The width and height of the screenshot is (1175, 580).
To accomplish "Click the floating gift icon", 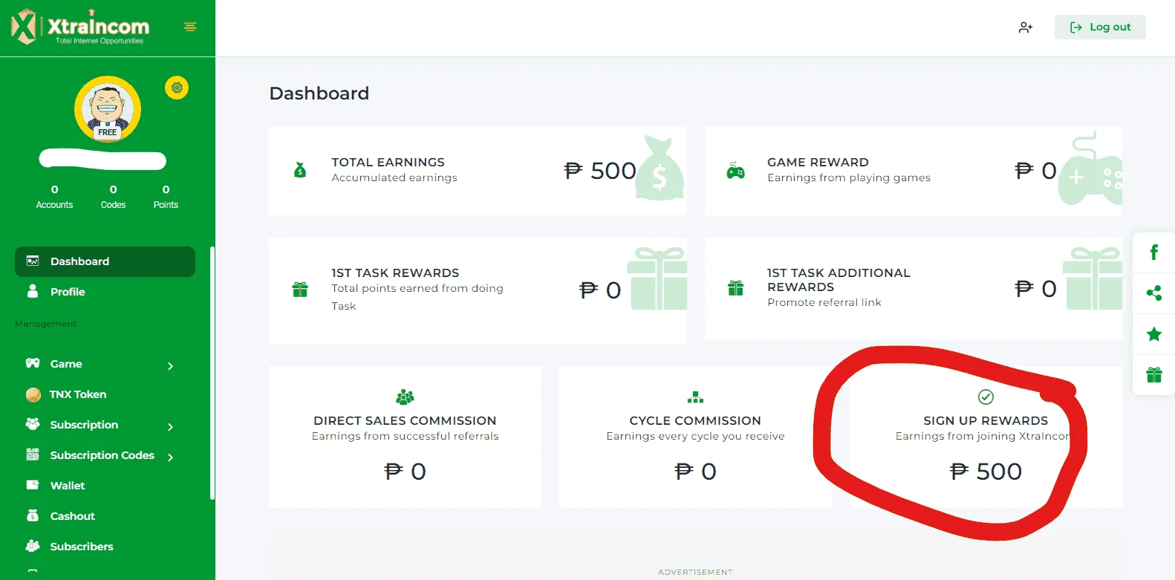I will [1154, 375].
